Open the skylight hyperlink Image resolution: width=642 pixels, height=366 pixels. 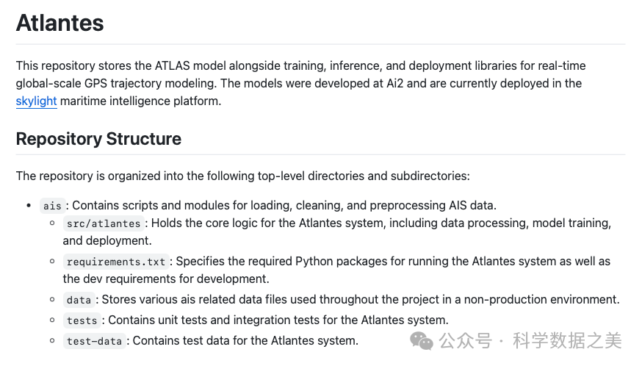(36, 101)
